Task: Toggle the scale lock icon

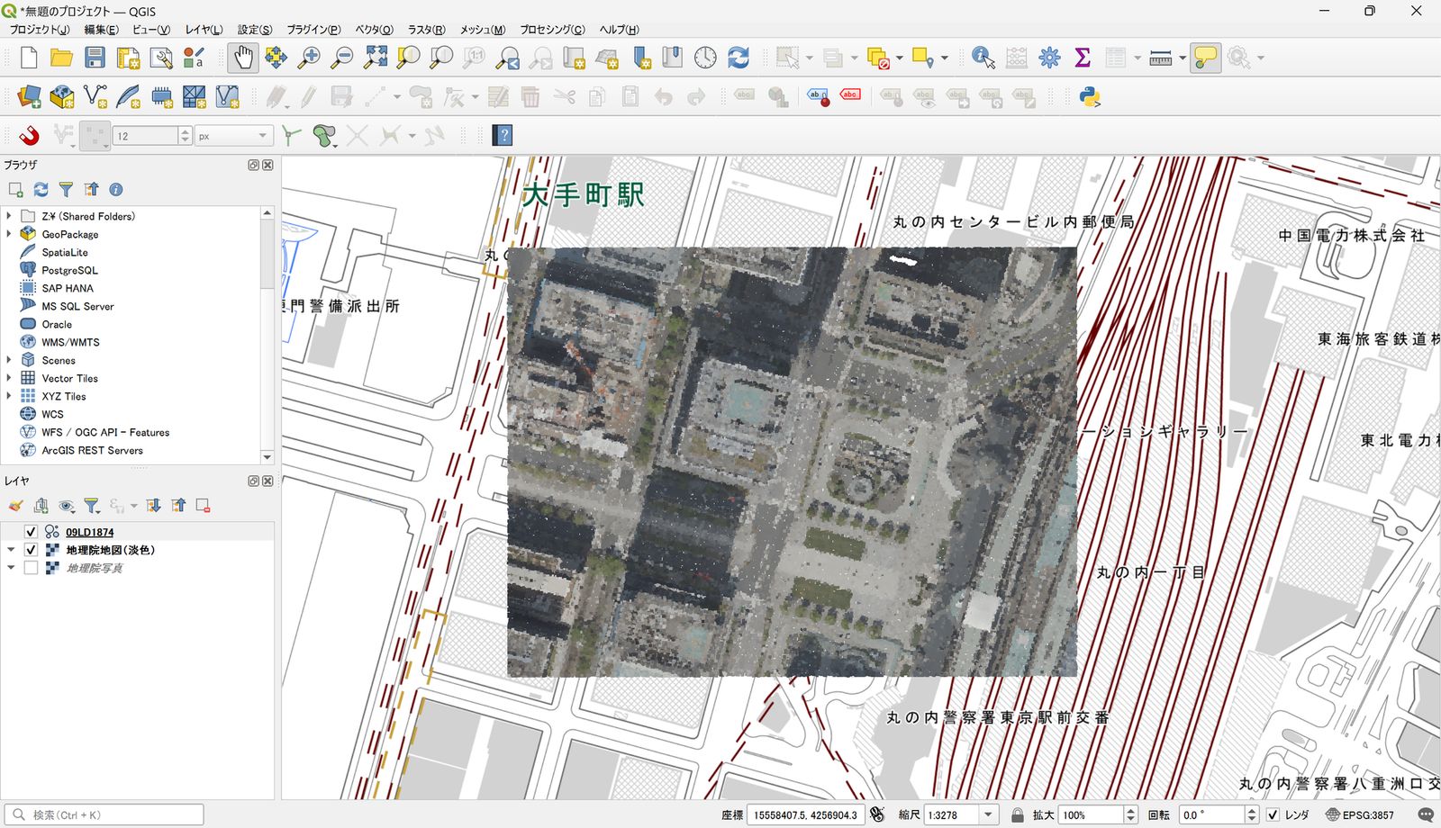Action: click(x=1018, y=814)
